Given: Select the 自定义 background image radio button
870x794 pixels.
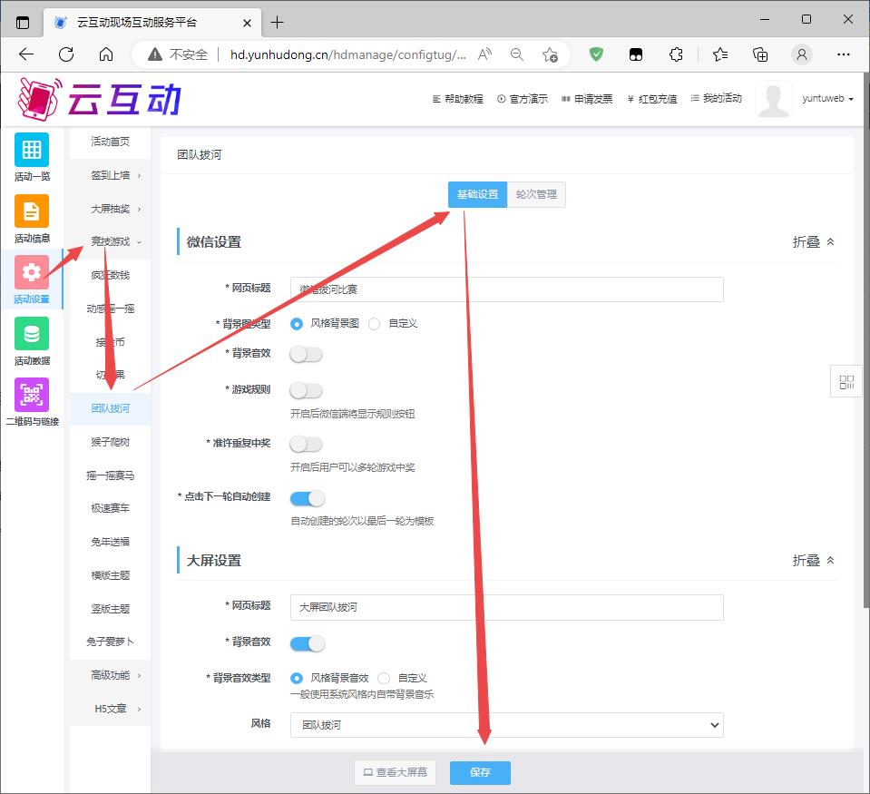Looking at the screenshot, I should 375,323.
